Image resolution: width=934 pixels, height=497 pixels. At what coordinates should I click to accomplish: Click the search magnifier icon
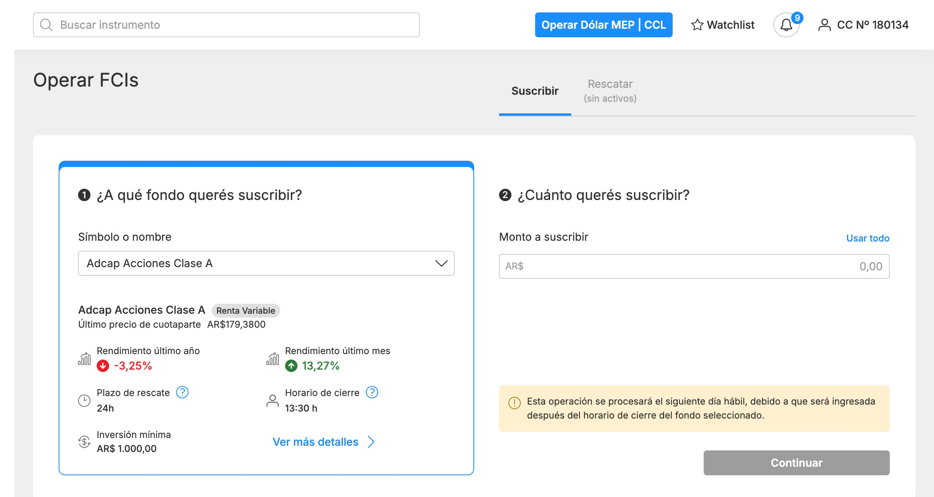point(46,25)
